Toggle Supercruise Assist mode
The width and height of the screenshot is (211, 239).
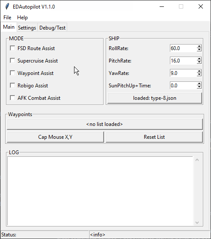(x=12, y=61)
